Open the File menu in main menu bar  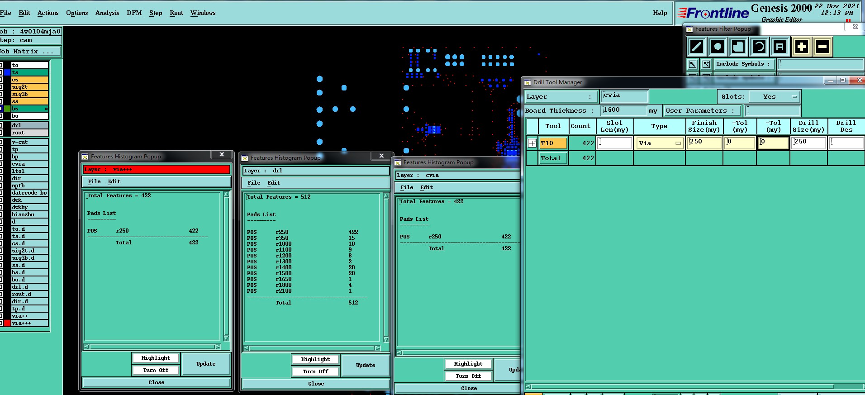click(5, 13)
